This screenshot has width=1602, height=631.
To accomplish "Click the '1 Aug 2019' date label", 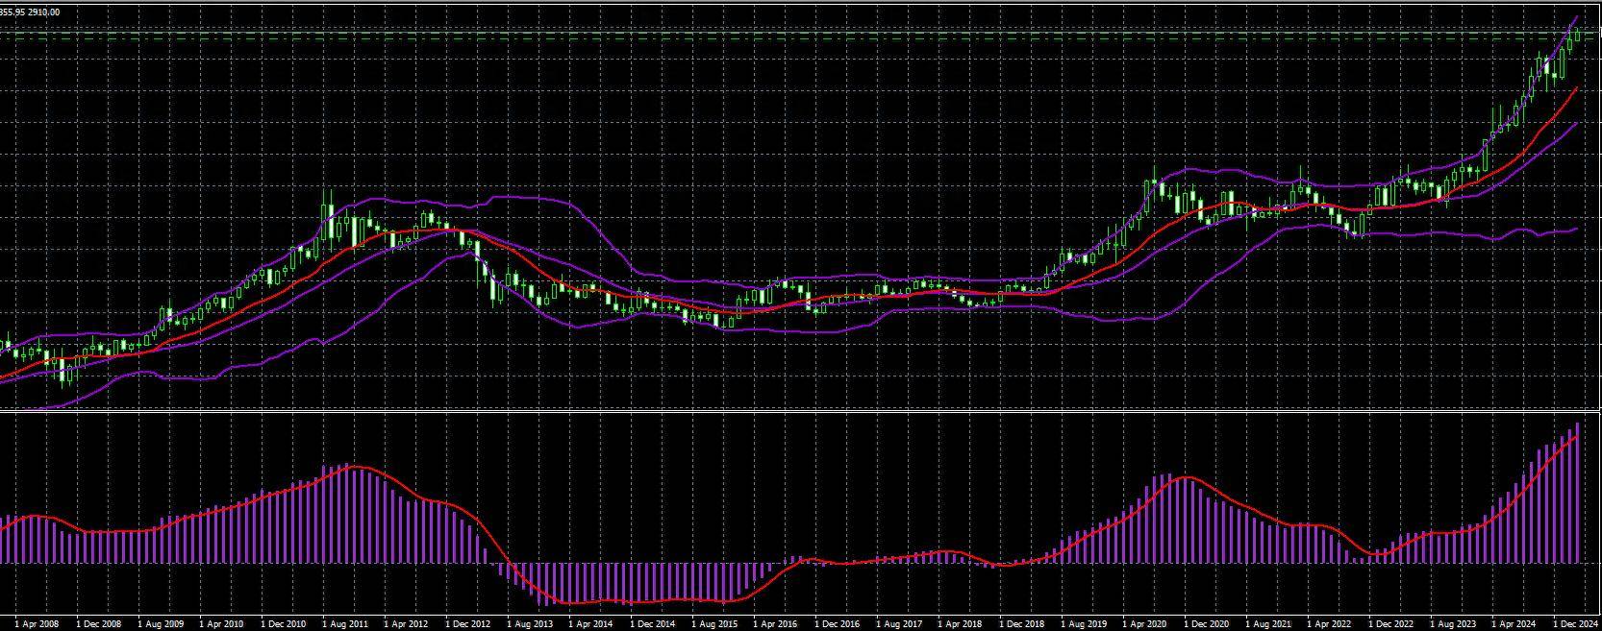I will click(x=1083, y=624).
